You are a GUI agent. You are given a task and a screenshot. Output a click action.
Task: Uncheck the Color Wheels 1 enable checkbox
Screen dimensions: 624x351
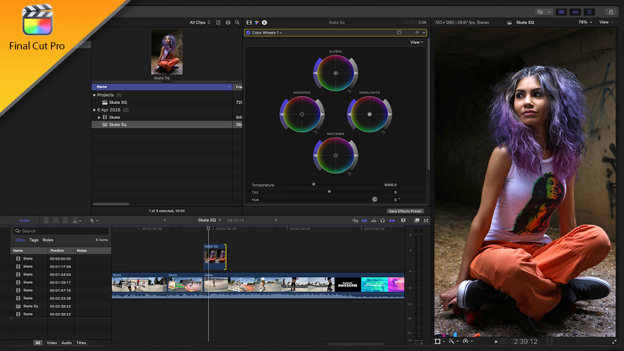[248, 32]
